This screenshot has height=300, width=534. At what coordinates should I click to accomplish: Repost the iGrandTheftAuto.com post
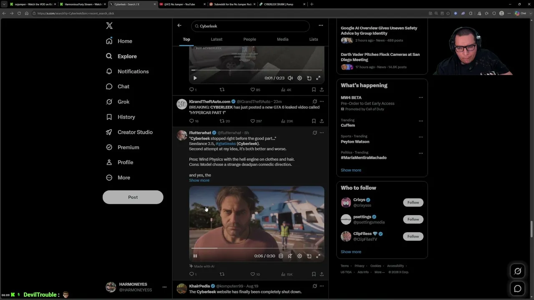222,121
